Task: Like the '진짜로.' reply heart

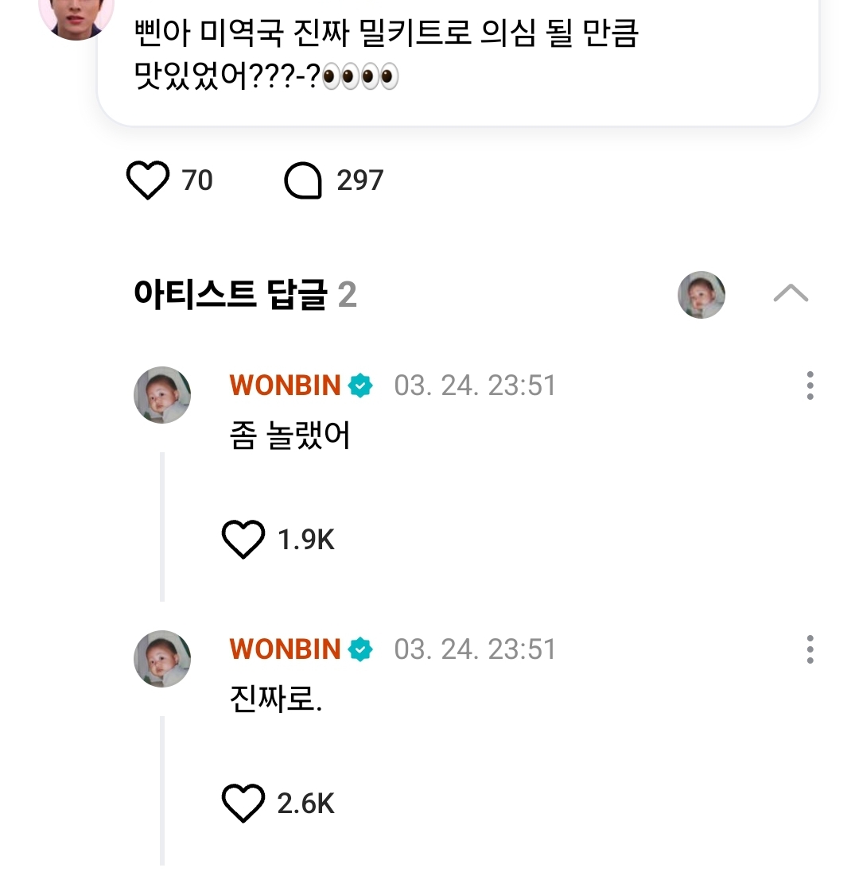Action: tap(243, 804)
